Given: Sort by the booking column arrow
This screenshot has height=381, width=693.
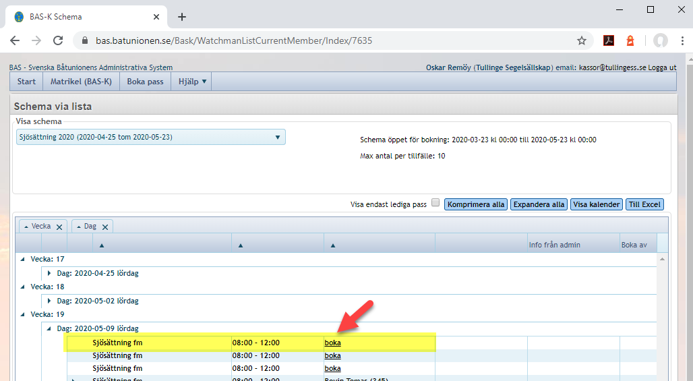Looking at the screenshot, I should 333,245.
